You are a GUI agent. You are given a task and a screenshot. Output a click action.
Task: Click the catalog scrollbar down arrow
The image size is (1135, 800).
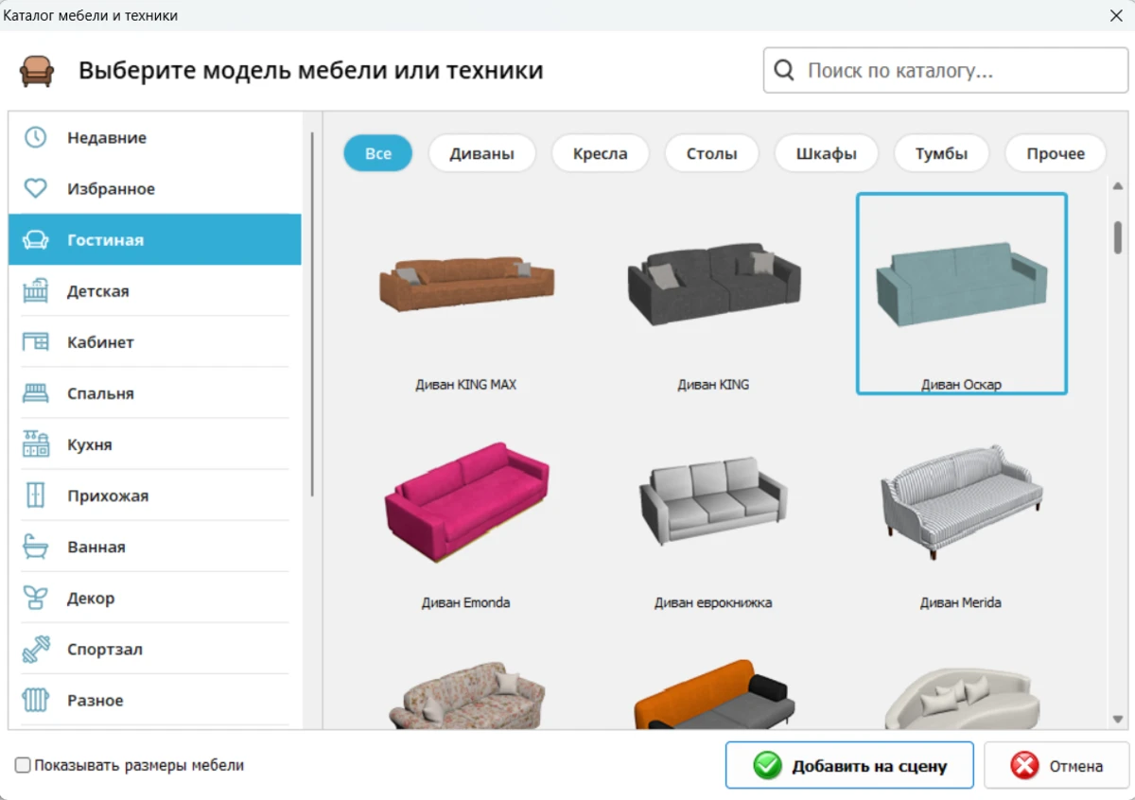point(1118,720)
